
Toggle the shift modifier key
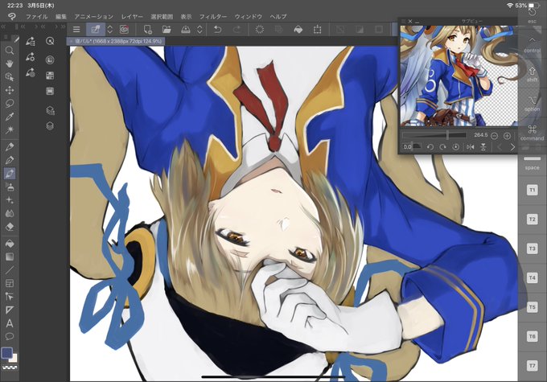click(532, 74)
